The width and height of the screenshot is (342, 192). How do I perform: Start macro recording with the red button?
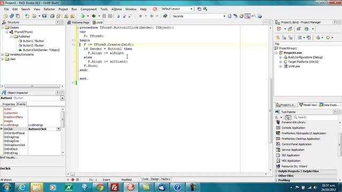[73, 180]
